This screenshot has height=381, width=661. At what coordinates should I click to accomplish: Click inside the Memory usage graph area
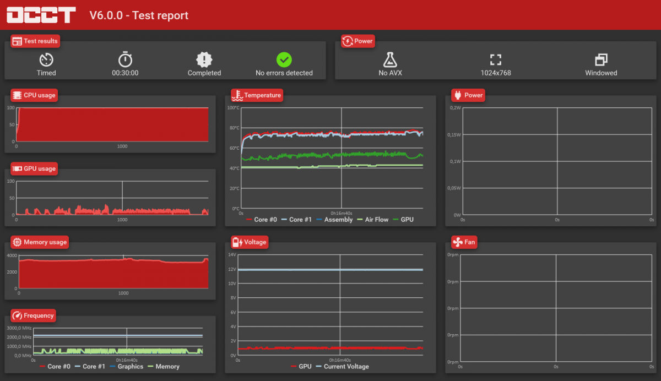(112, 272)
